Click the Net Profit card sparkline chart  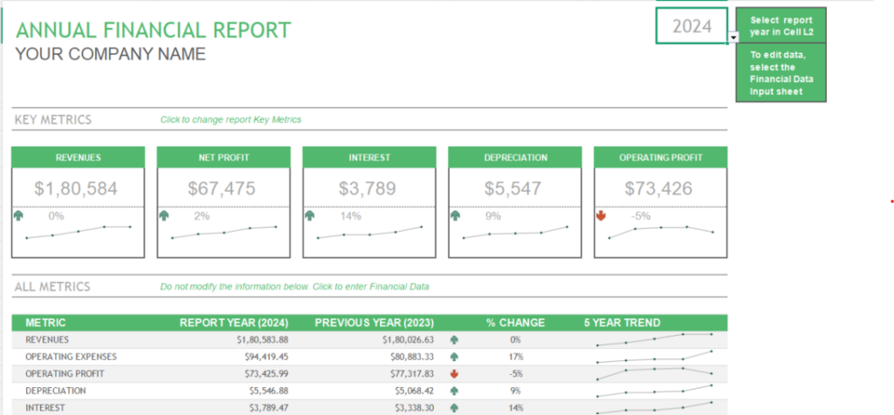click(223, 232)
